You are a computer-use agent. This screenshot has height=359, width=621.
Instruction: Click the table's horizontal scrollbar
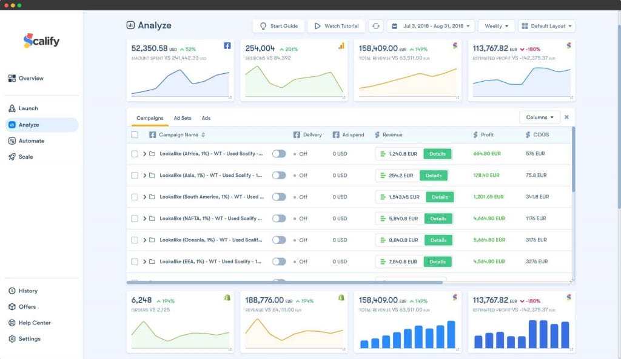(x=285, y=282)
